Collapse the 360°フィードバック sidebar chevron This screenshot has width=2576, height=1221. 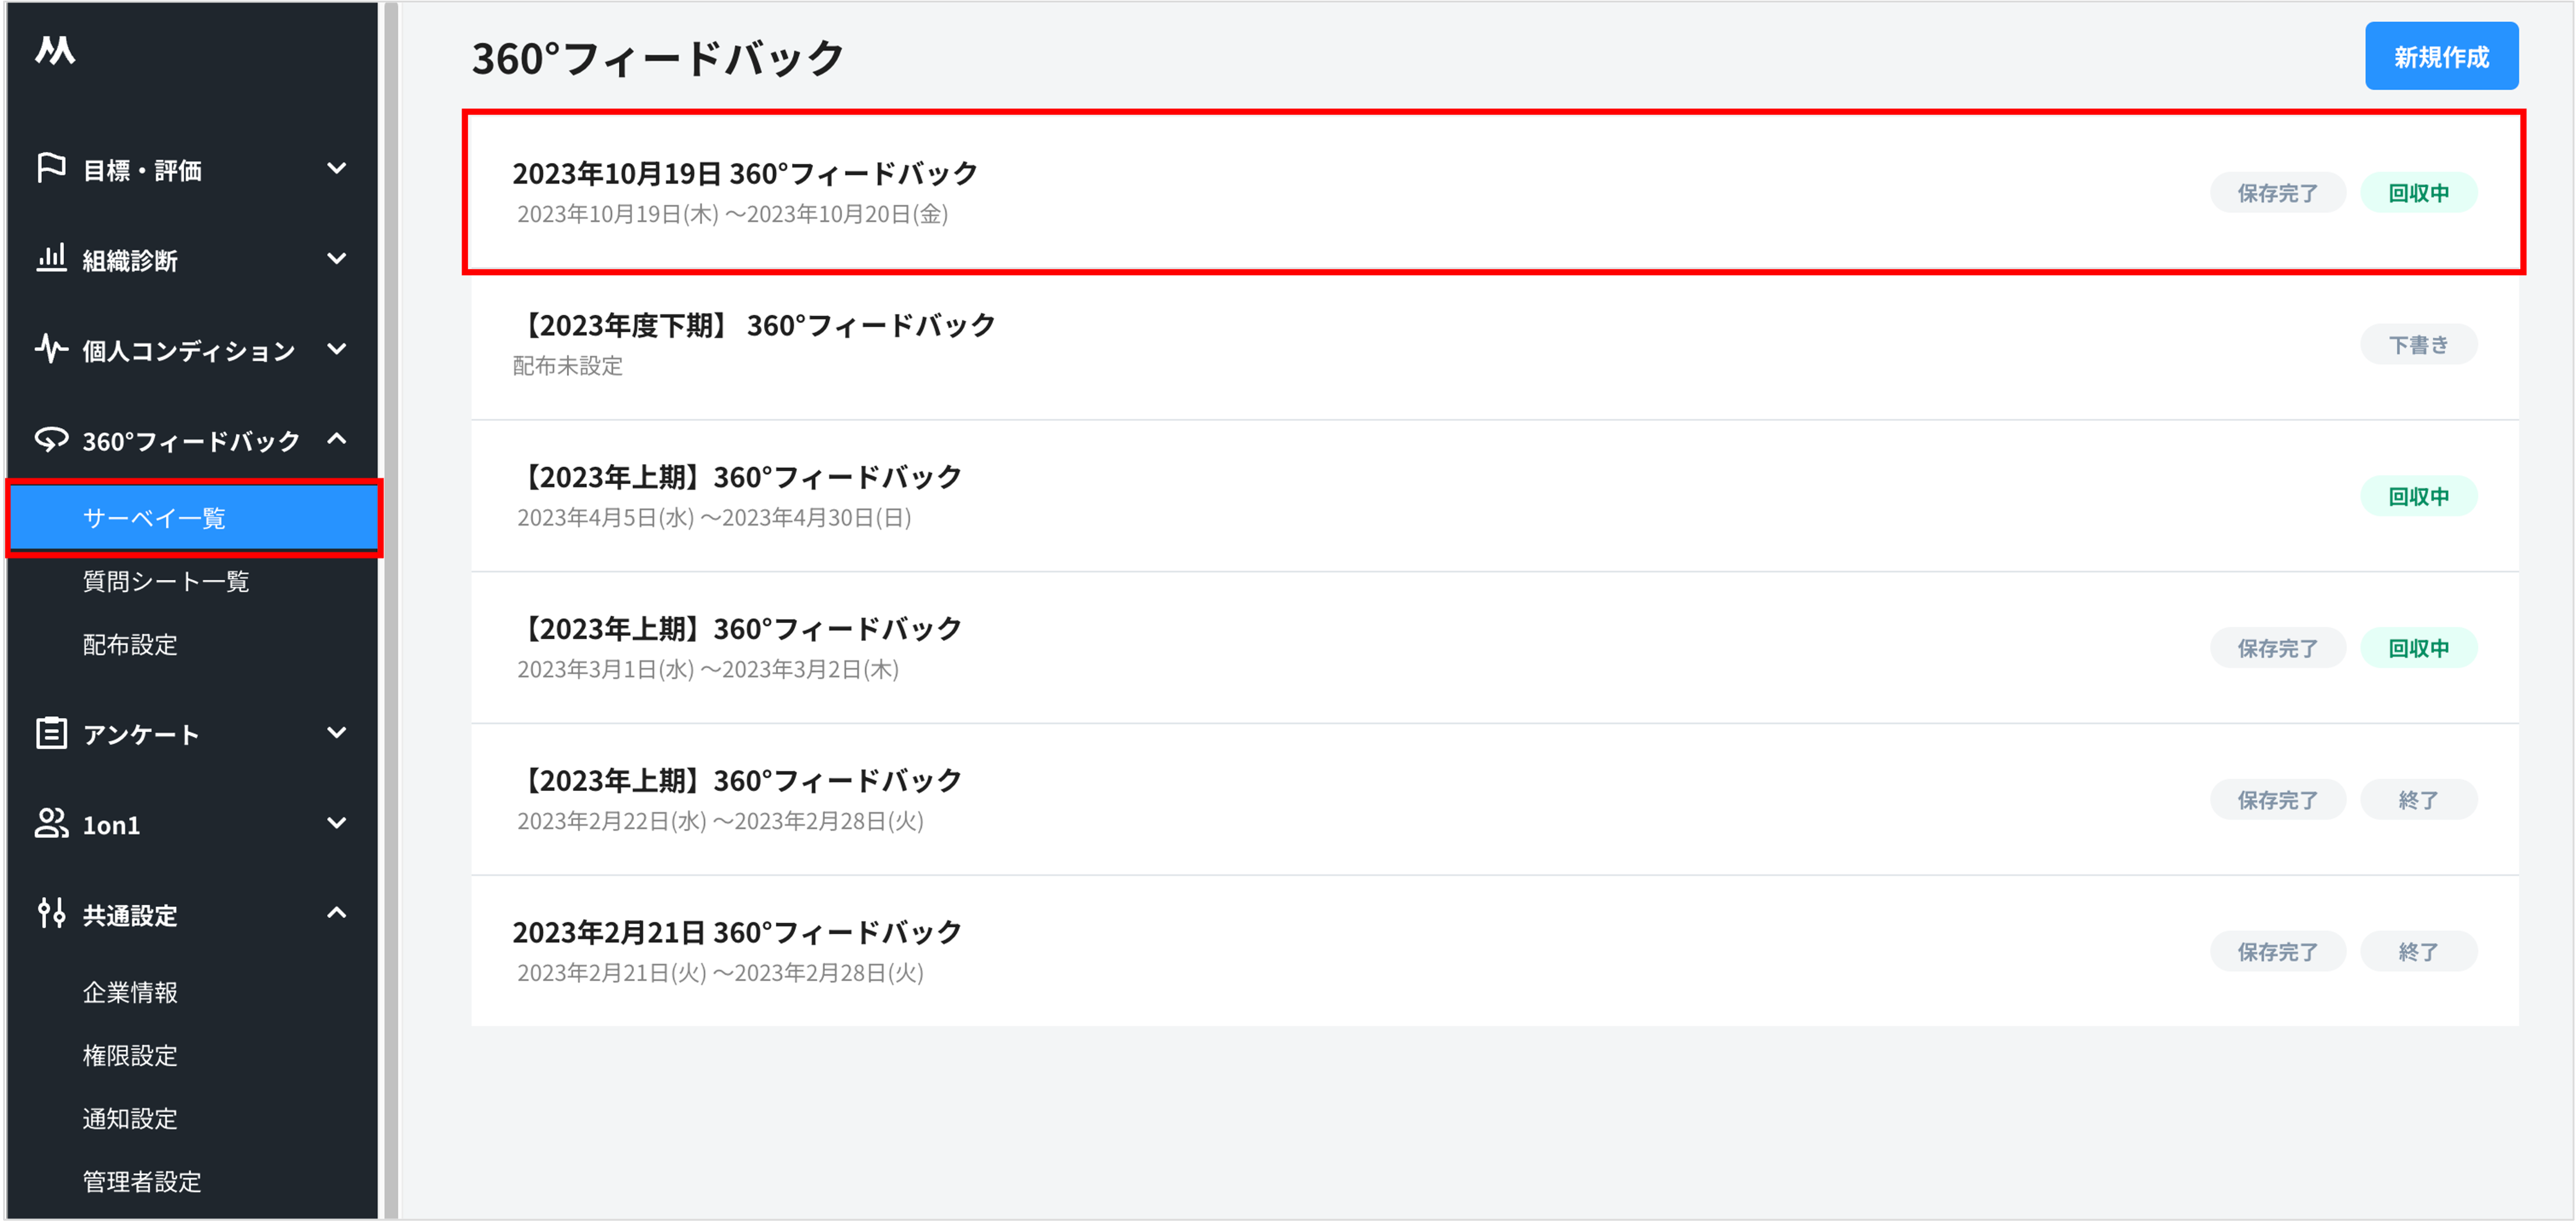click(337, 439)
